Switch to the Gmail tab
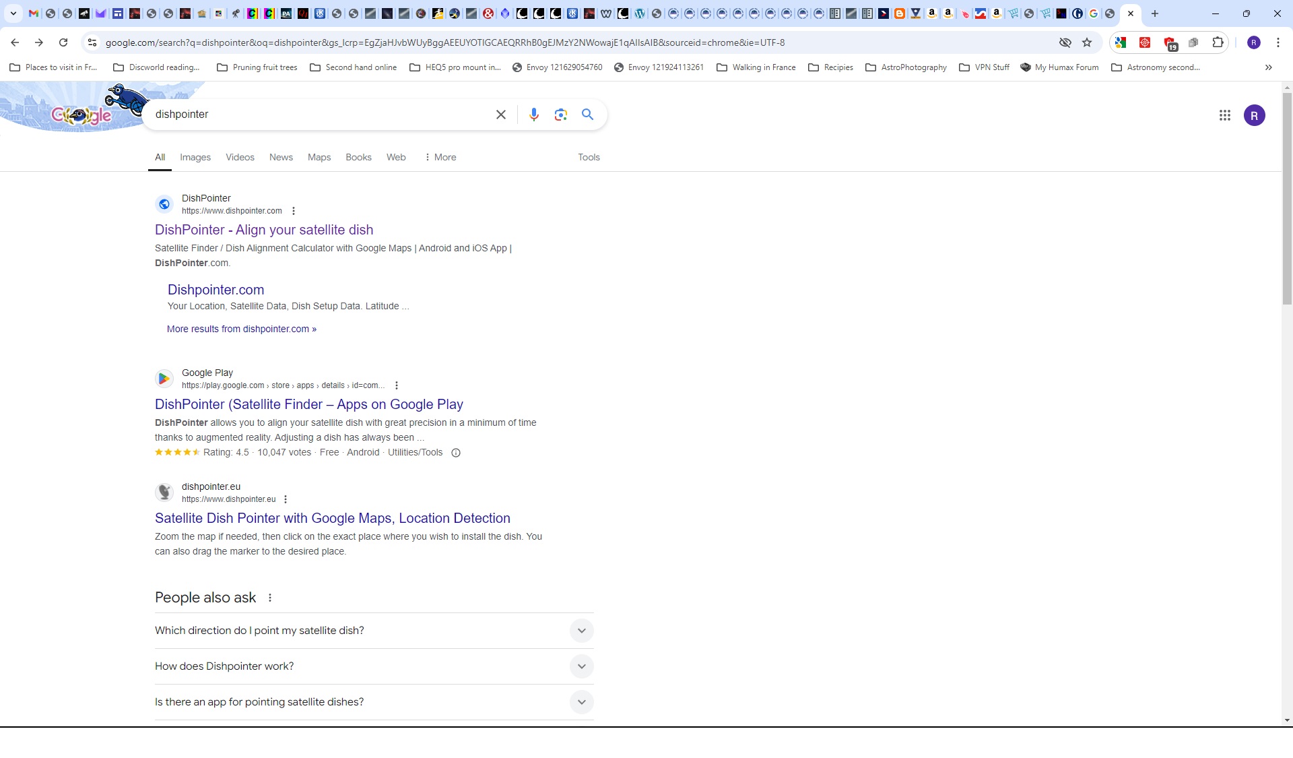This screenshot has height=758, width=1293. pyautogui.click(x=34, y=13)
